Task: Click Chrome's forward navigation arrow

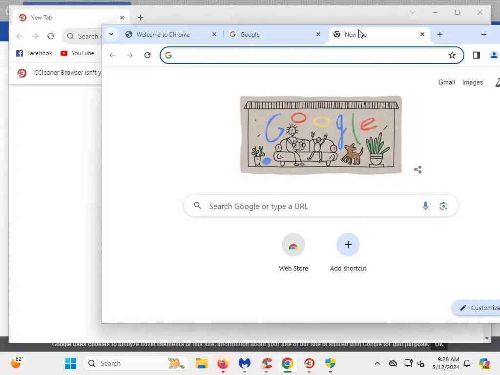Action: pos(129,55)
